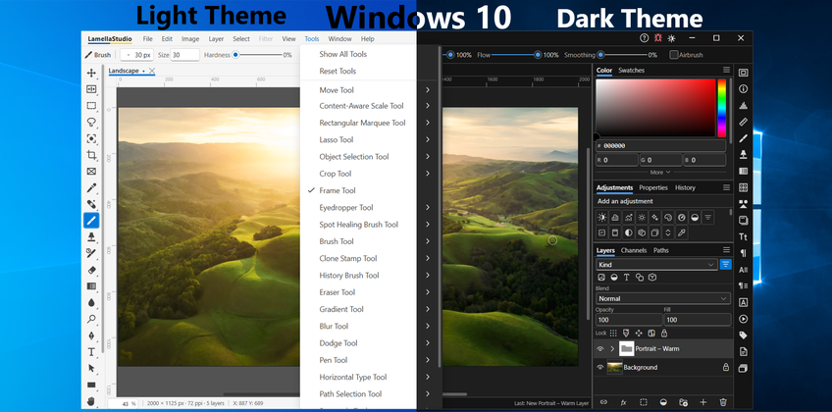Filter layers by type using the T icon
The image size is (832, 412).
[627, 277]
